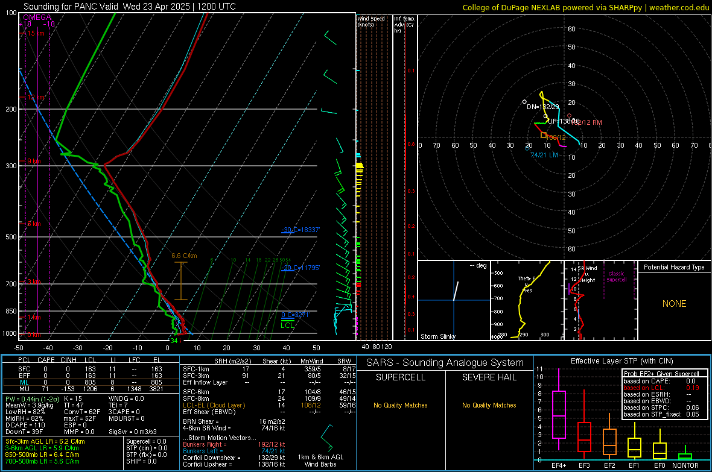Screen dimensions: 712x472
Task: Click the red 'based on LCL: 0.19' line
Action: (661, 388)
